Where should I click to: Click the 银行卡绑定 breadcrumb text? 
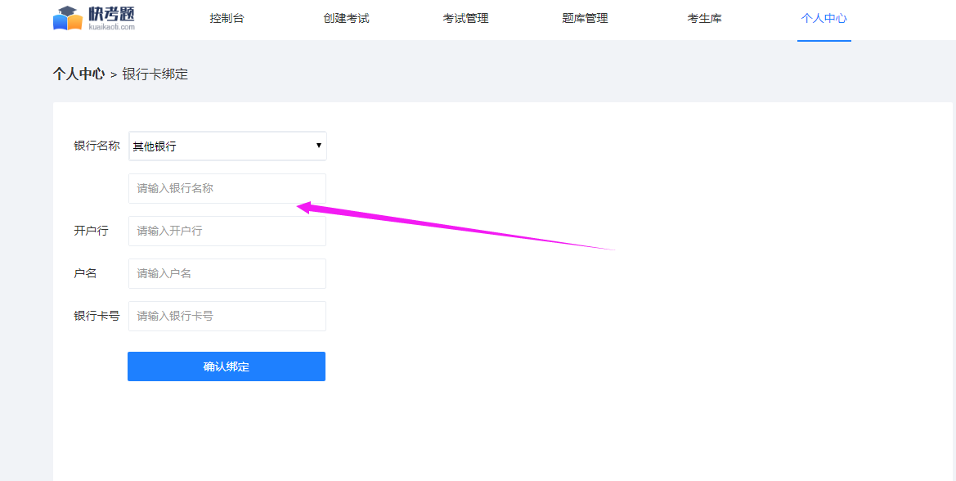(155, 74)
